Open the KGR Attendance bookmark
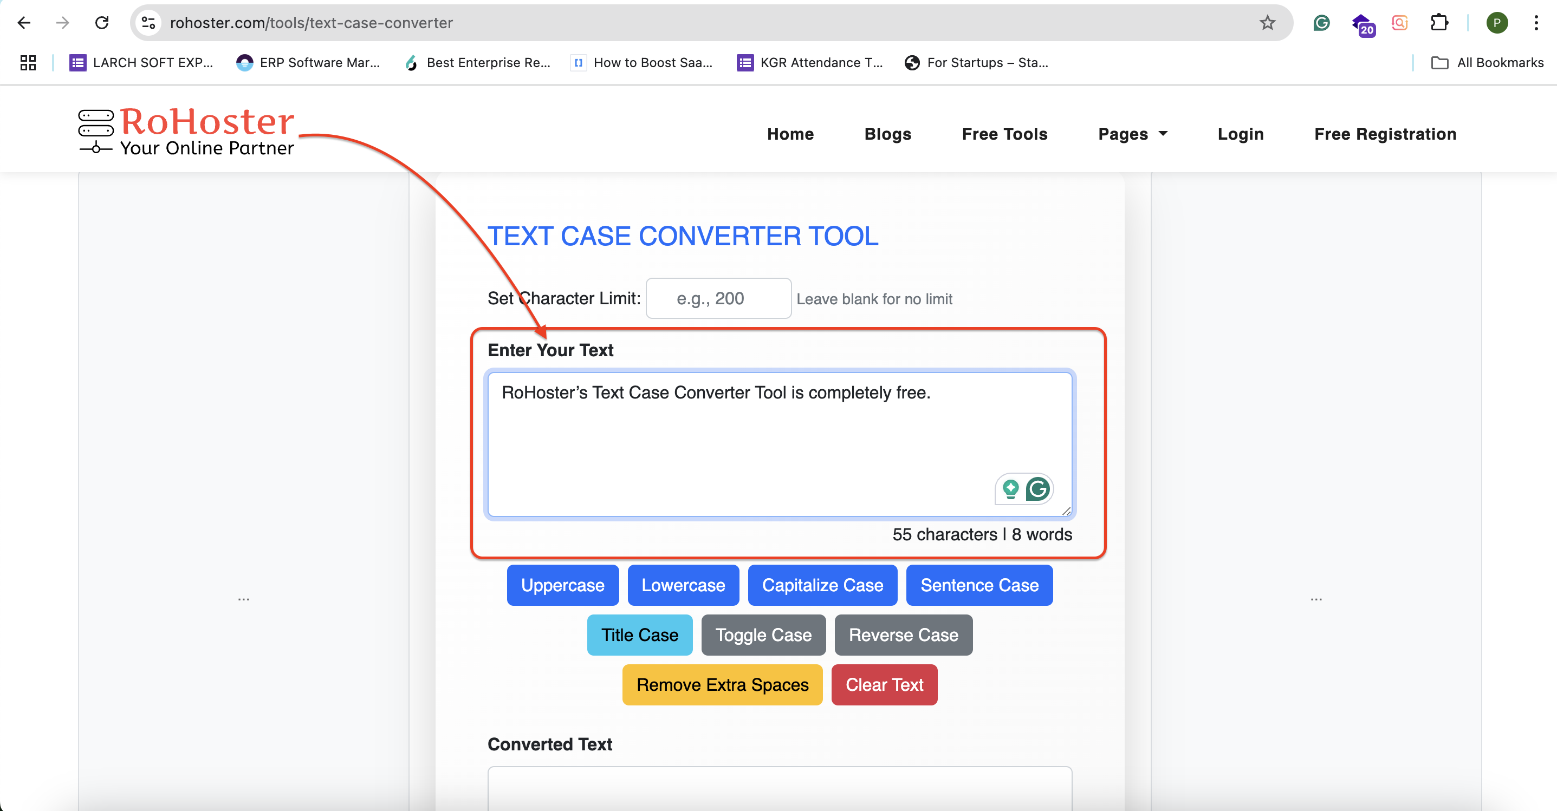Image resolution: width=1557 pixels, height=811 pixels. point(809,62)
